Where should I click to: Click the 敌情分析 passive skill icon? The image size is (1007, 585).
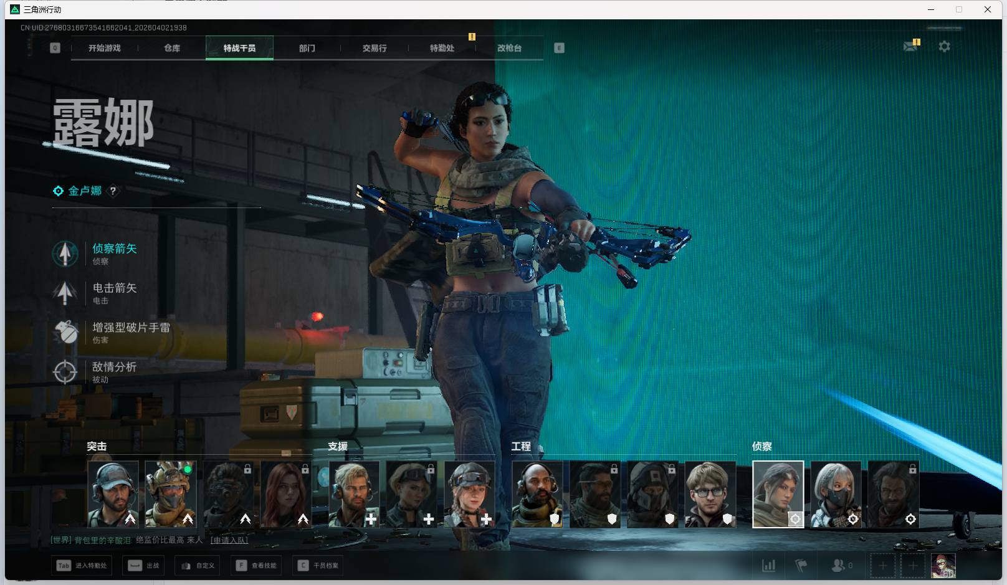pyautogui.click(x=65, y=372)
